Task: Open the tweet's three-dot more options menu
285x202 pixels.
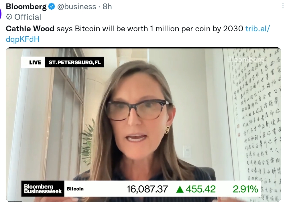Action: click(x=283, y=6)
